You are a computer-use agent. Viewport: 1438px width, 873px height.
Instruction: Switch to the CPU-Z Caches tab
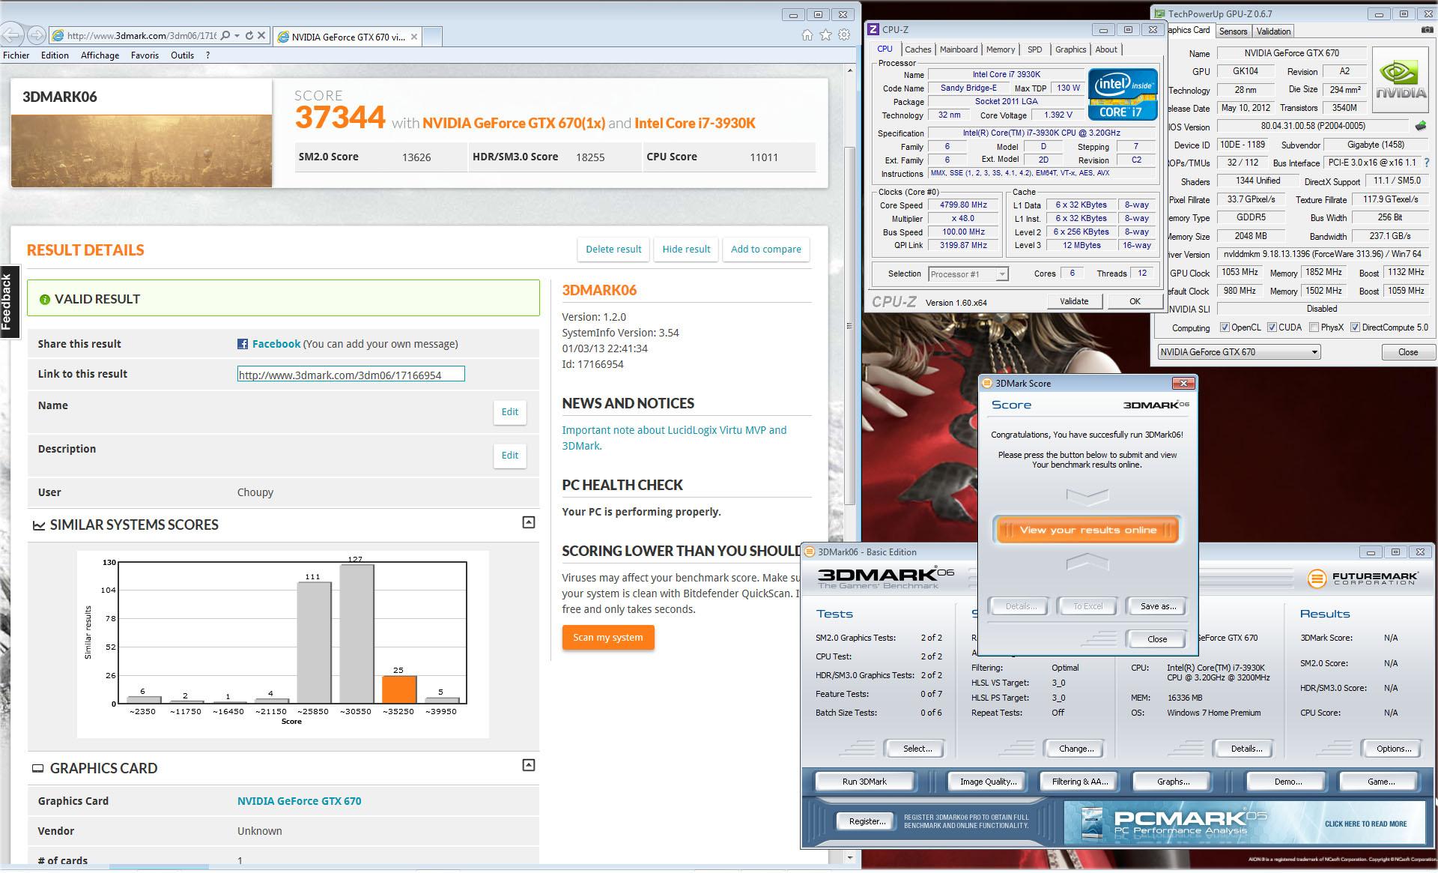(917, 49)
